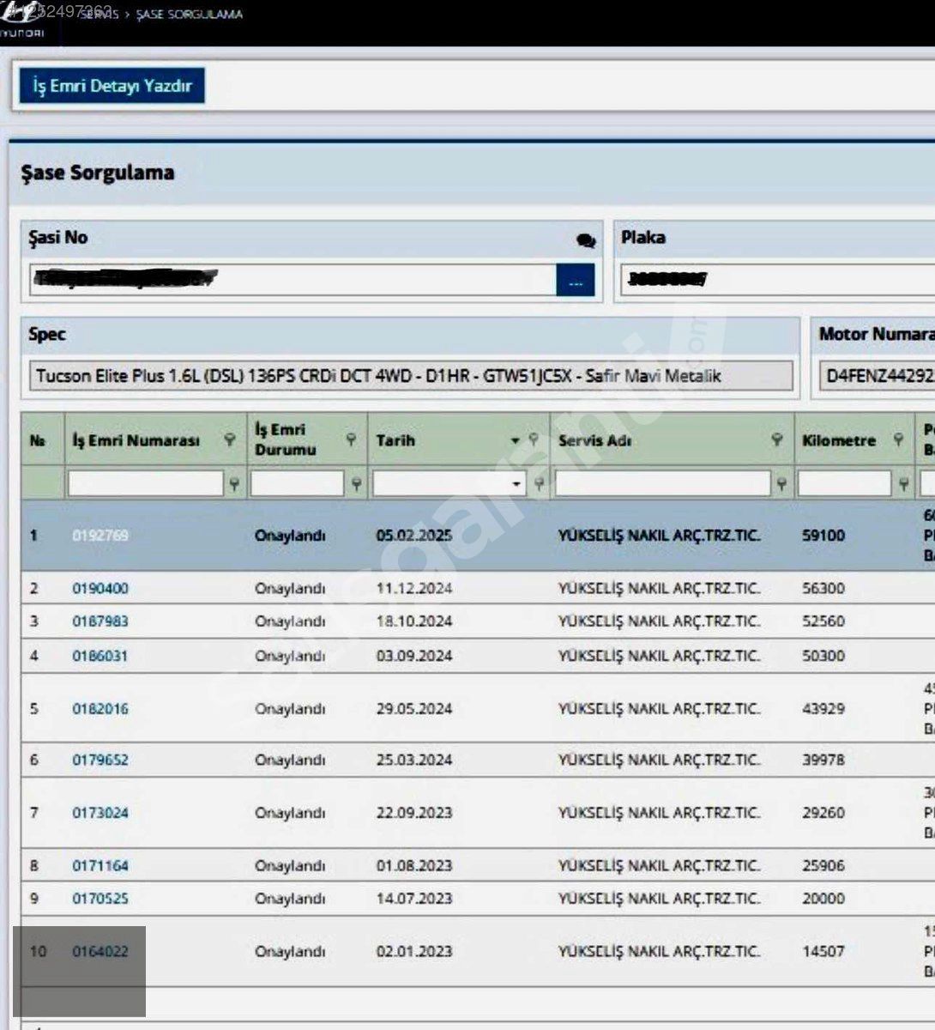
Task: Sort by the İş Emri Numarası column header
Action: click(x=136, y=440)
